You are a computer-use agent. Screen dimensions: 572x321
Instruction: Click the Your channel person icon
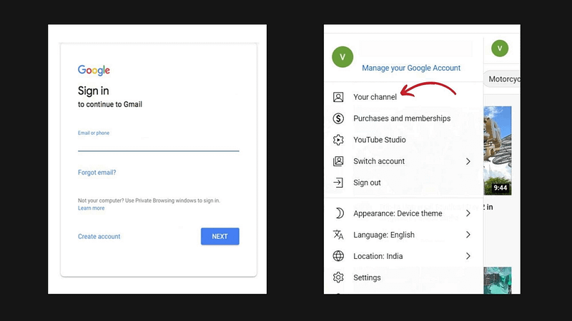click(338, 97)
